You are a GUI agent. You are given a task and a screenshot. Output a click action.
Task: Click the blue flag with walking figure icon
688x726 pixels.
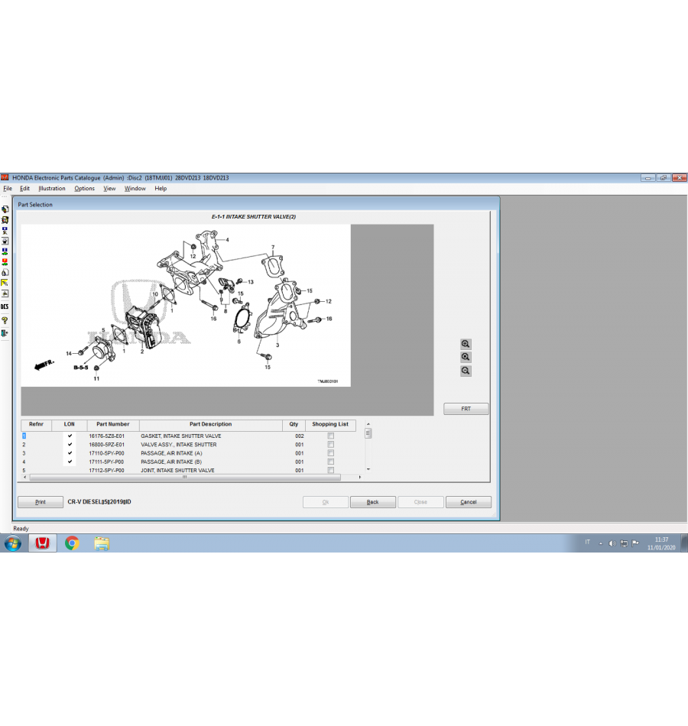tap(5, 230)
